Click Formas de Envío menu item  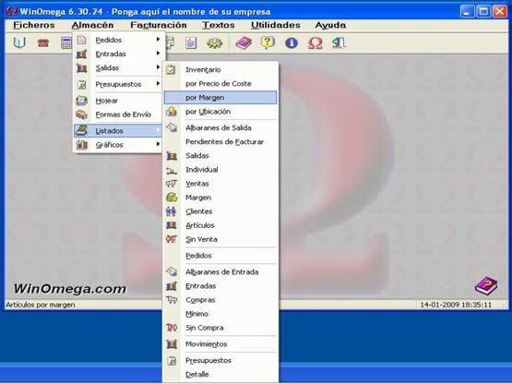pyautogui.click(x=118, y=114)
